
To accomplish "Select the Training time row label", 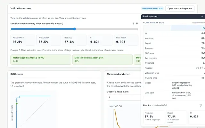I will coord(151,78).
